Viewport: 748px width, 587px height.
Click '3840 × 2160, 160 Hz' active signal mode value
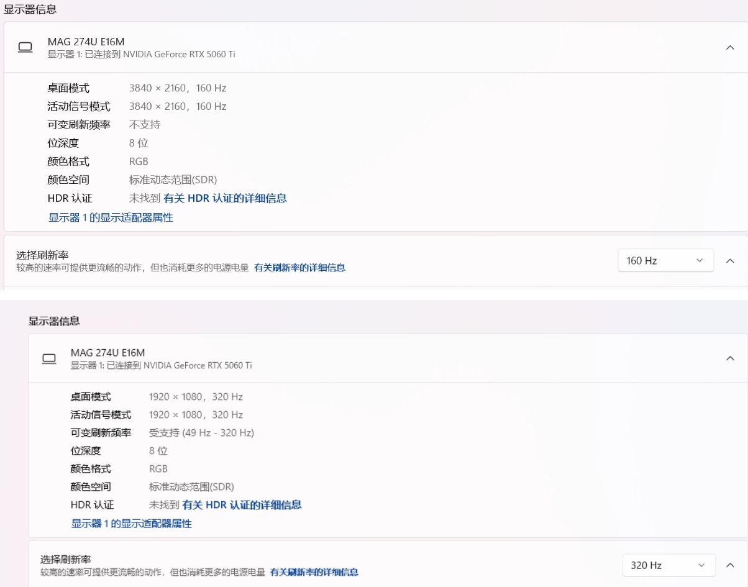(178, 106)
